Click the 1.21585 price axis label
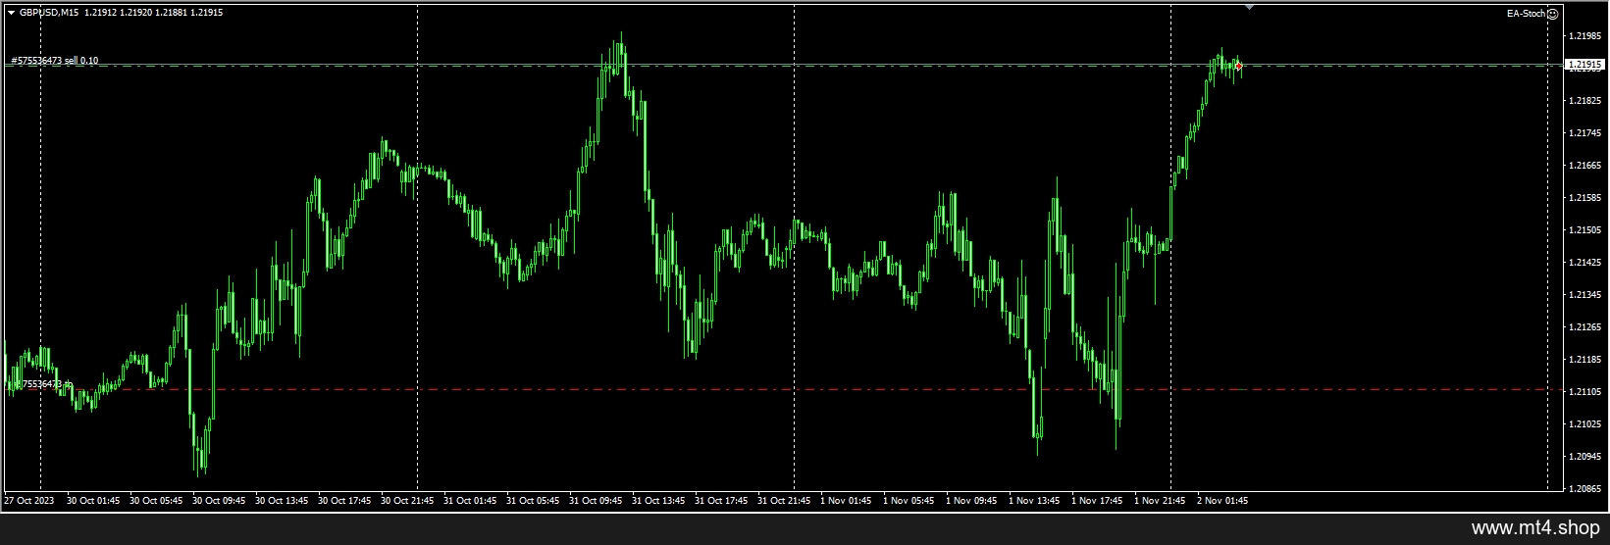Screen dimensions: 1610x545 [x=1584, y=198]
